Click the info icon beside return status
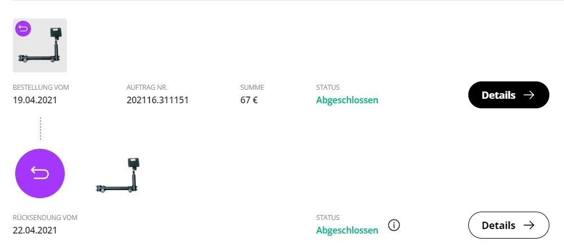This screenshot has height=247, width=564. pyautogui.click(x=394, y=226)
